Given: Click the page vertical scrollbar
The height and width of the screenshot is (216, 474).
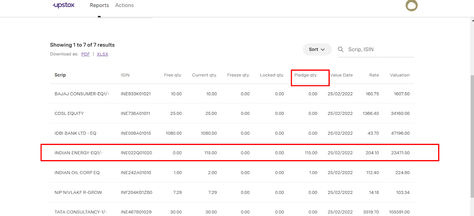Looking at the screenshot, I should [472, 136].
